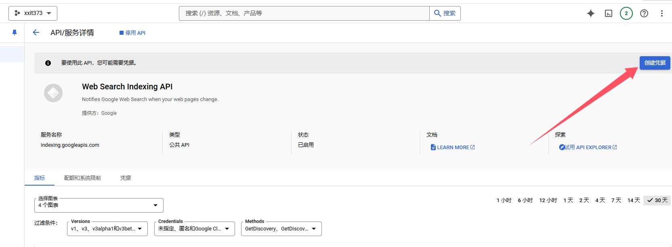The height and width of the screenshot is (247, 672).
Task: Click the Gemini sparkle icon
Action: click(x=591, y=13)
